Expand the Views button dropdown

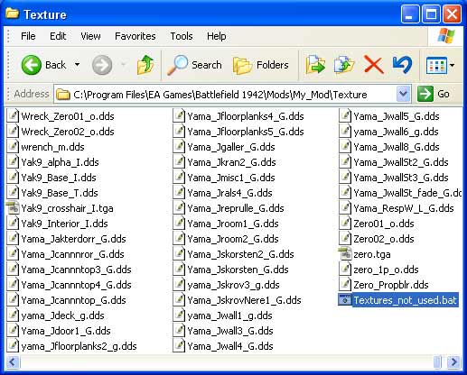(x=452, y=65)
